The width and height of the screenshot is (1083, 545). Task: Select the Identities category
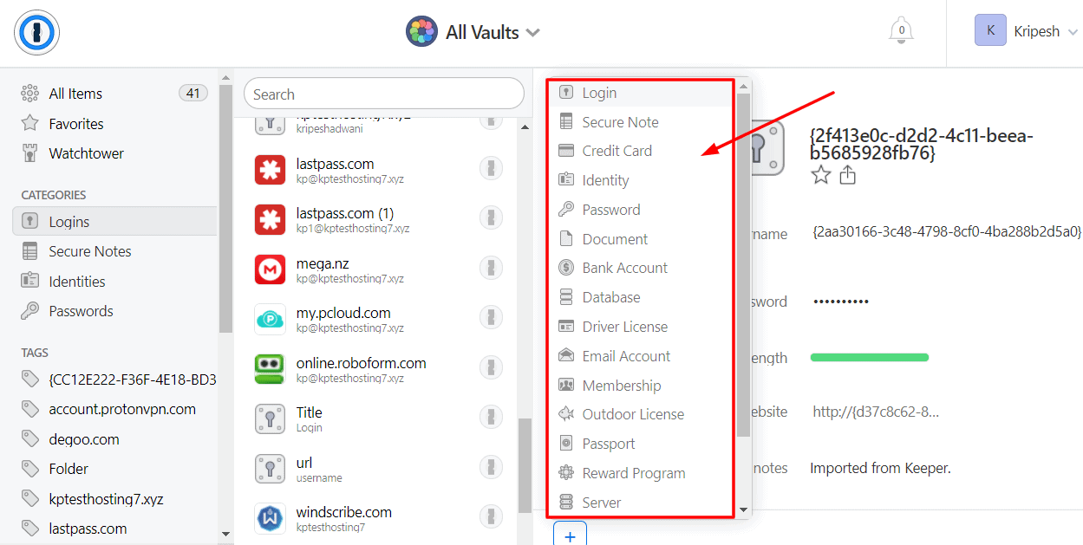pos(114,282)
